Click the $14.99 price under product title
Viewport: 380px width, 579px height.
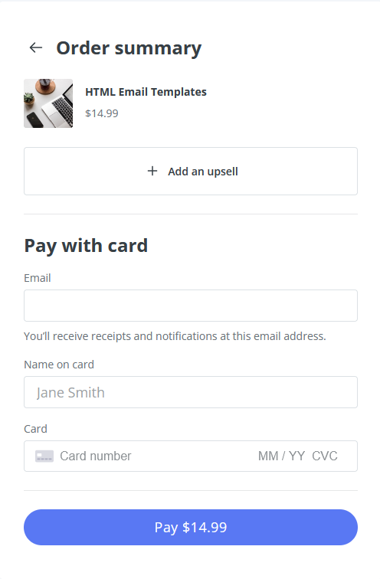pos(102,113)
